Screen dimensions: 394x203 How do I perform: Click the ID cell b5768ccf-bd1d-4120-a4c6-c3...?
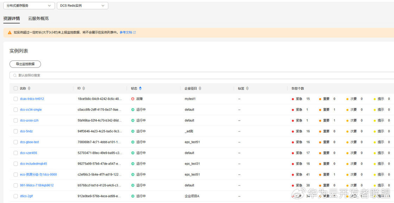point(100,185)
